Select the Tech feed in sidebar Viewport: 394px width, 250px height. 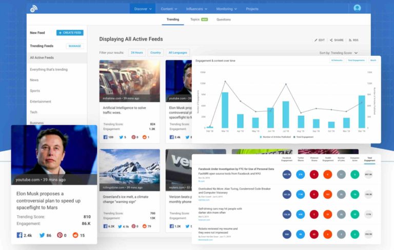(33, 112)
